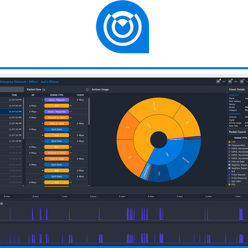Click the QoS Data outer chart segment
This screenshot has height=248, width=248.
[186, 160]
